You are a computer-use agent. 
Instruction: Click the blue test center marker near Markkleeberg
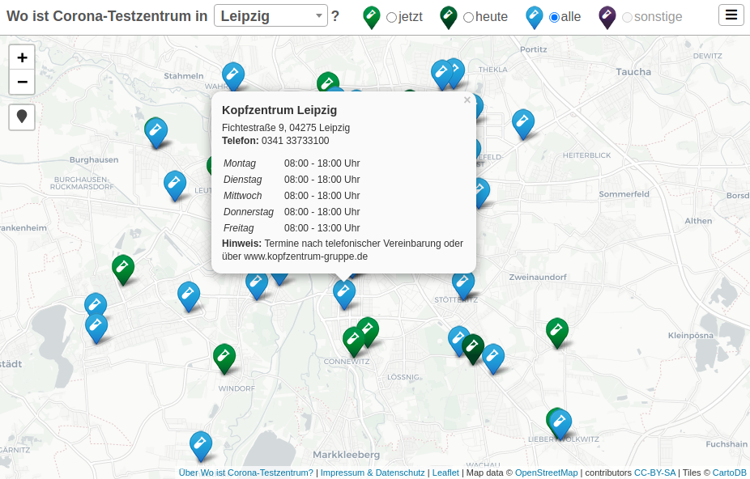click(200, 444)
